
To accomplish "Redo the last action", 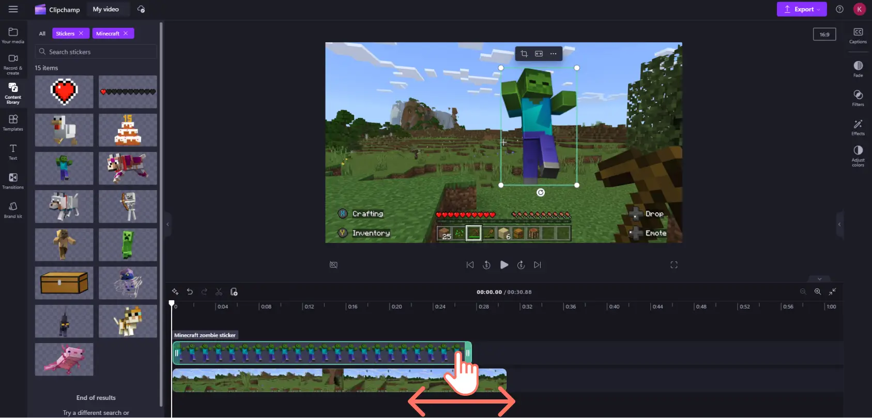I will pyautogui.click(x=204, y=292).
